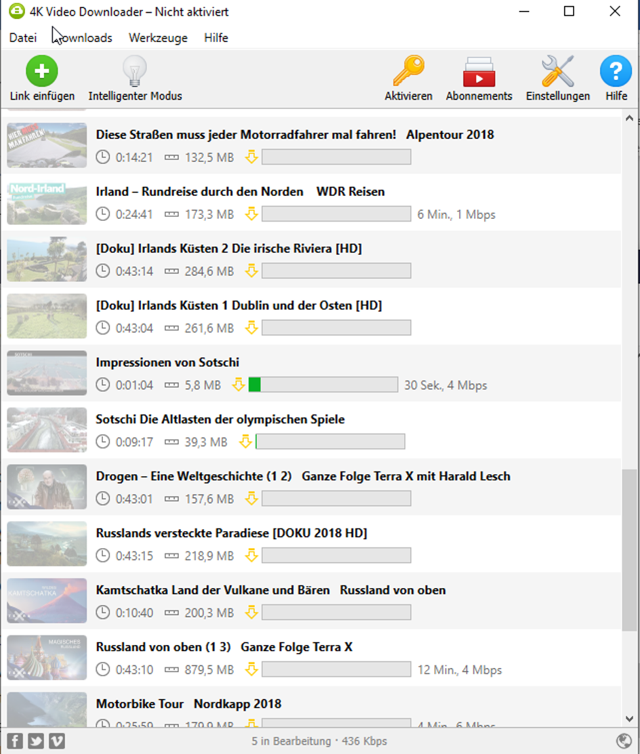
Task: Select the Russland von oben cathedral thumbnail
Action: [47, 658]
